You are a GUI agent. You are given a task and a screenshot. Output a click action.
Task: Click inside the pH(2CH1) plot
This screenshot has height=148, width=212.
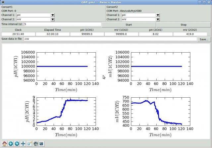[66, 111]
